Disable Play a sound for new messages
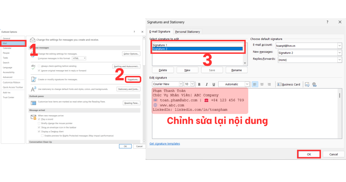346x182 pixels. coord(39,119)
